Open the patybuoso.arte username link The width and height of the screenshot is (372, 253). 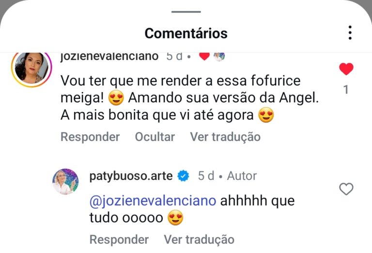[x=131, y=176]
